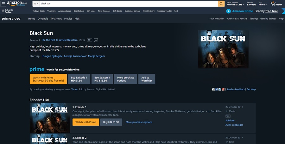The width and height of the screenshot is (285, 144).
Task: Click the Black Sun cover art poster
Action: [x=223, y=49]
